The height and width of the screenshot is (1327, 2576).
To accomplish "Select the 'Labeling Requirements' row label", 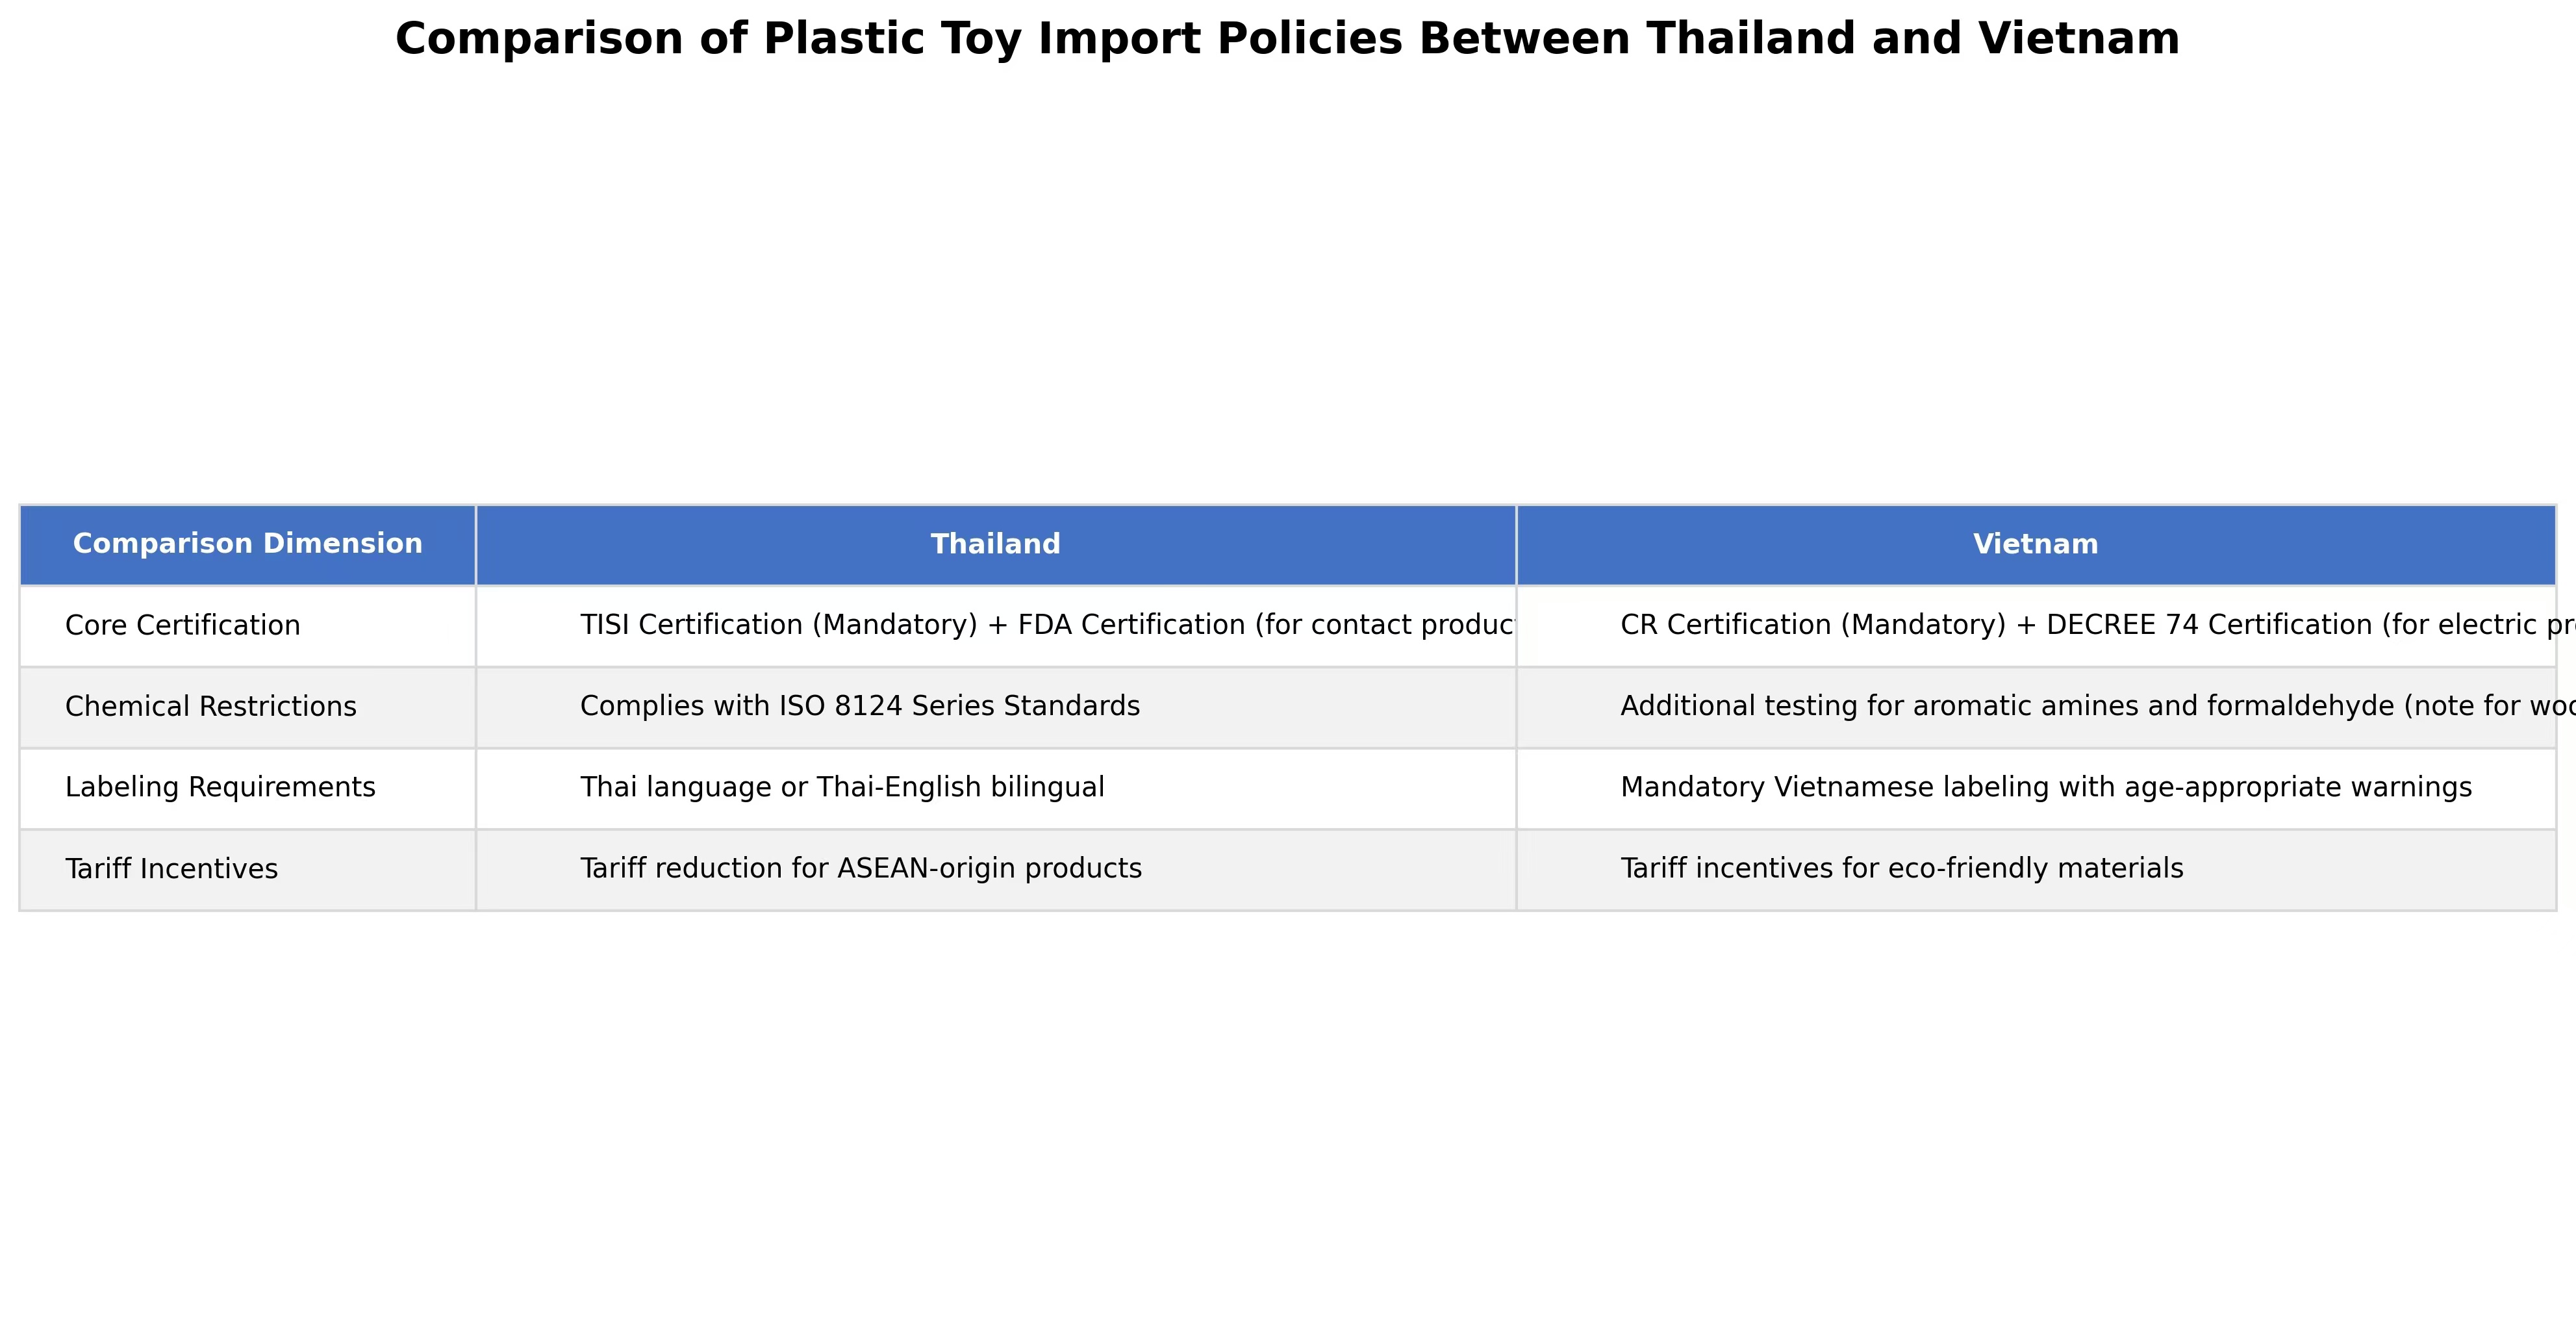I will click(220, 788).
